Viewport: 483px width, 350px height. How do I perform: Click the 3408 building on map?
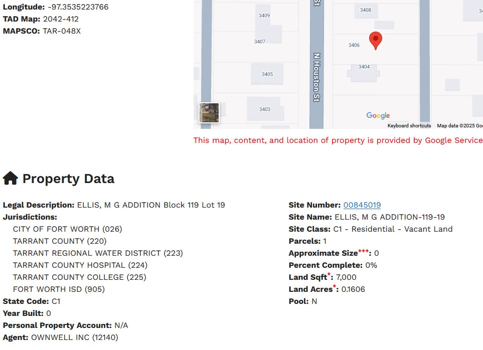click(366, 10)
